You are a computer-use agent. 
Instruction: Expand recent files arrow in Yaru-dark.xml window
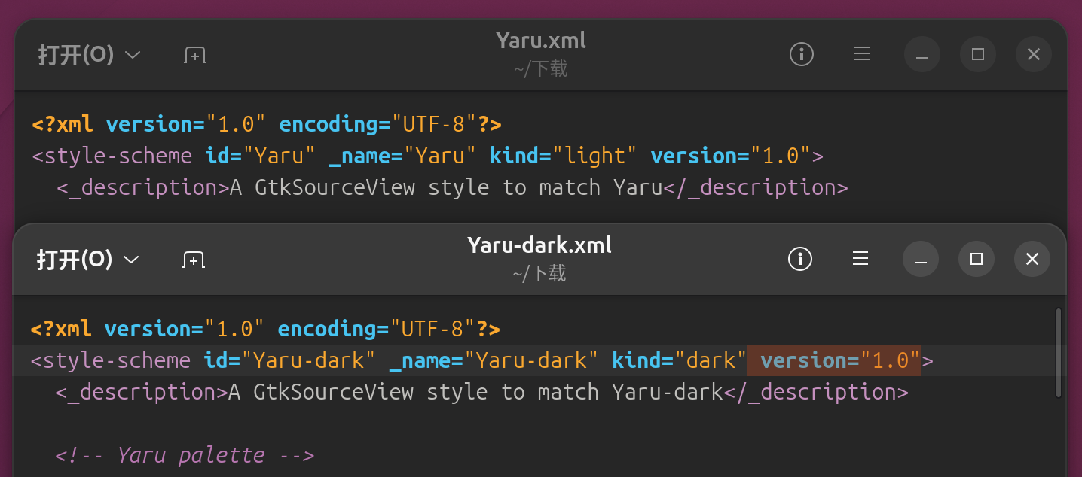131,260
